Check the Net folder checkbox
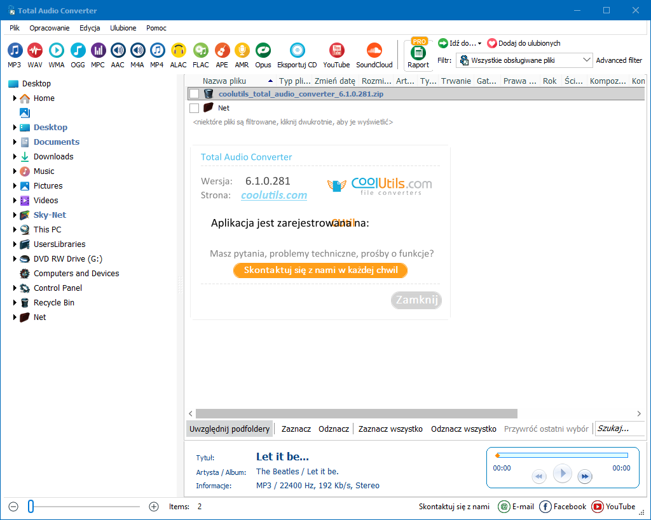This screenshot has width=651, height=520. pyautogui.click(x=194, y=108)
